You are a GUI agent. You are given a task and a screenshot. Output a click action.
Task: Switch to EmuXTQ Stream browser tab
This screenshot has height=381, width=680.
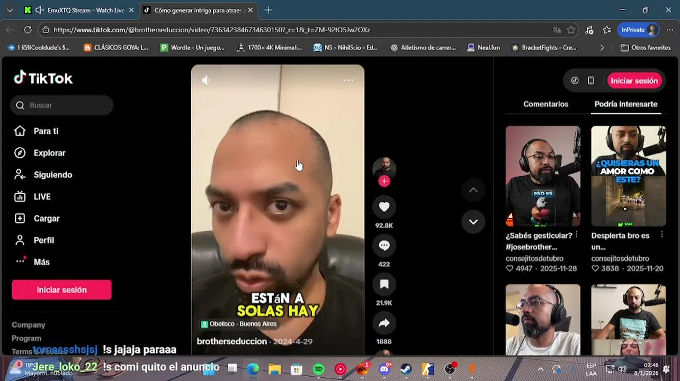point(79,10)
